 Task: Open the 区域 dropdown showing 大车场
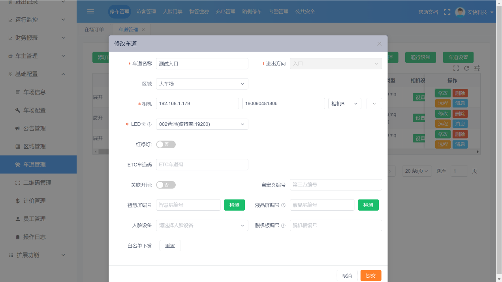(202, 84)
